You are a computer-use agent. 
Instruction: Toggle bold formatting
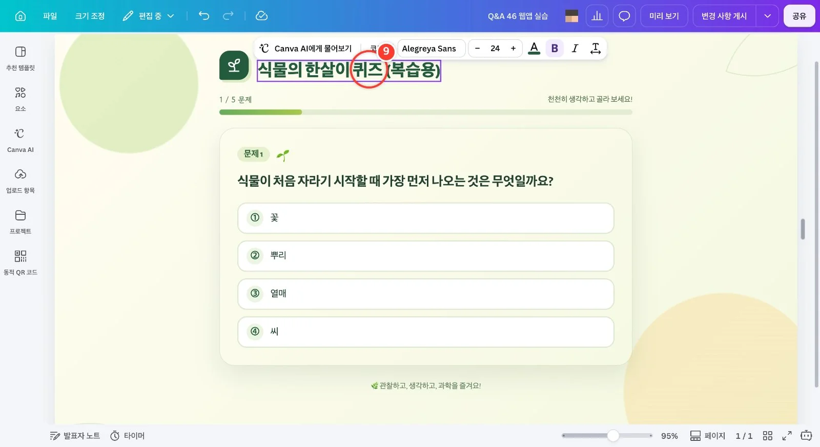(555, 49)
